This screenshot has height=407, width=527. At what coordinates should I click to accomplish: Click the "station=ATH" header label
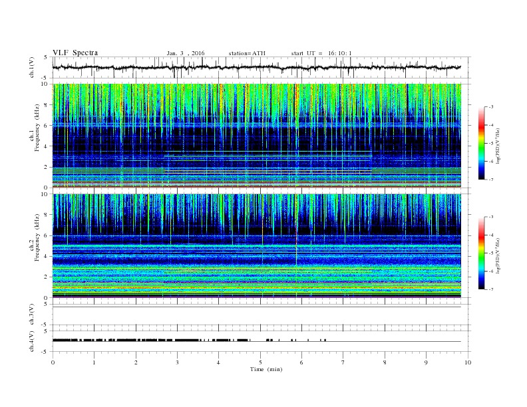pyautogui.click(x=247, y=53)
